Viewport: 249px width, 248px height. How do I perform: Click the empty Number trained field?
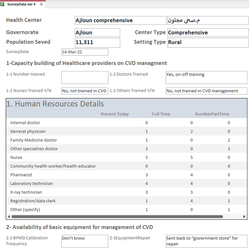pyautogui.click(x=84, y=77)
